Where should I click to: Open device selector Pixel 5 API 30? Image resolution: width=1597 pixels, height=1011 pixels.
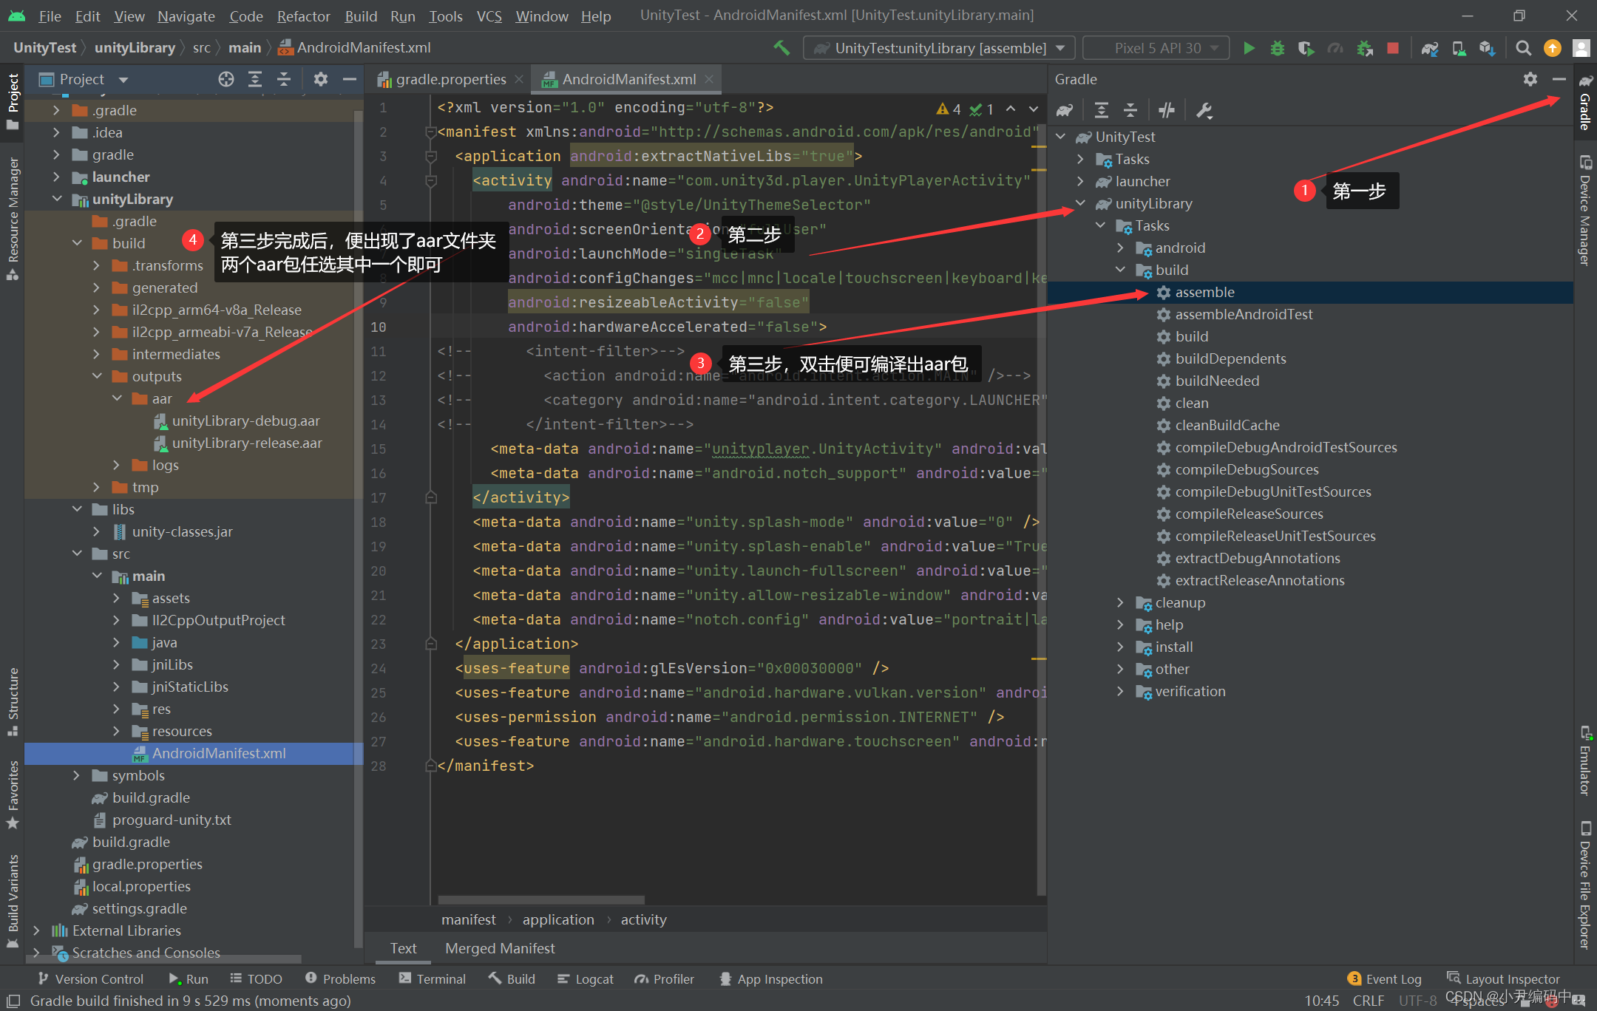[x=1156, y=48]
